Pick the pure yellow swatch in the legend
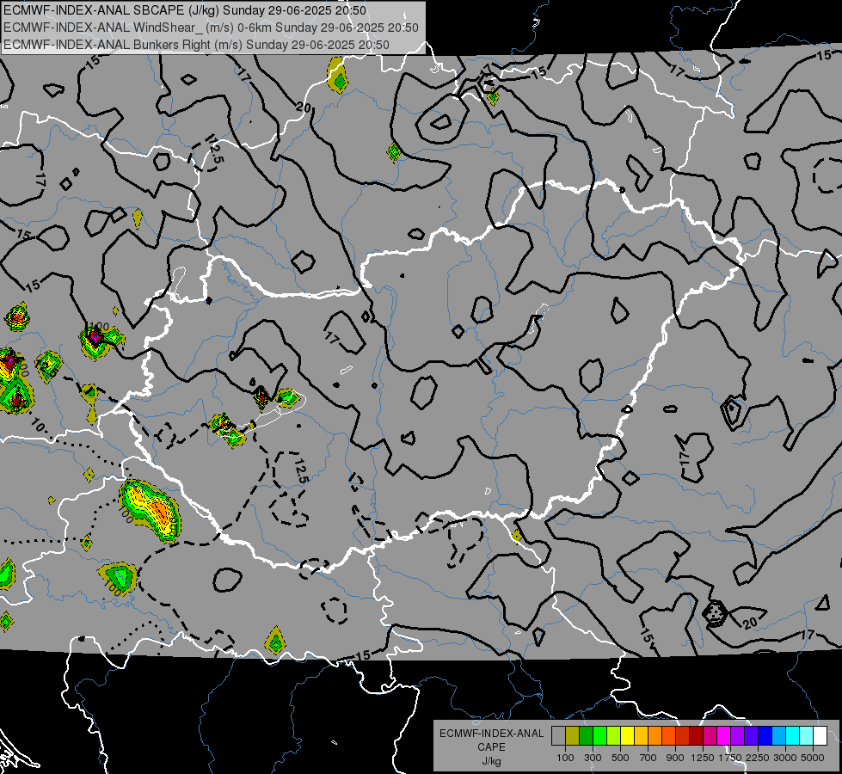The width and height of the screenshot is (842, 774). point(627,735)
